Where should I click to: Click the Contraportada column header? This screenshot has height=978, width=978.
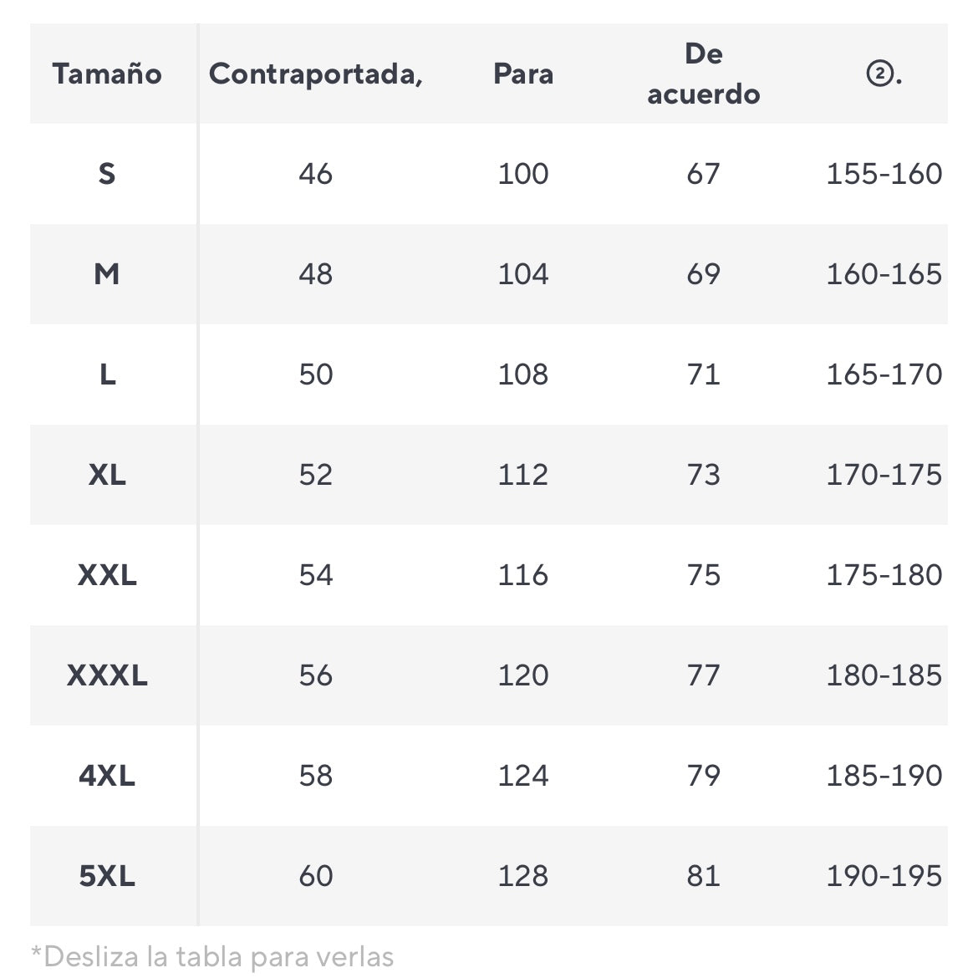click(x=316, y=74)
